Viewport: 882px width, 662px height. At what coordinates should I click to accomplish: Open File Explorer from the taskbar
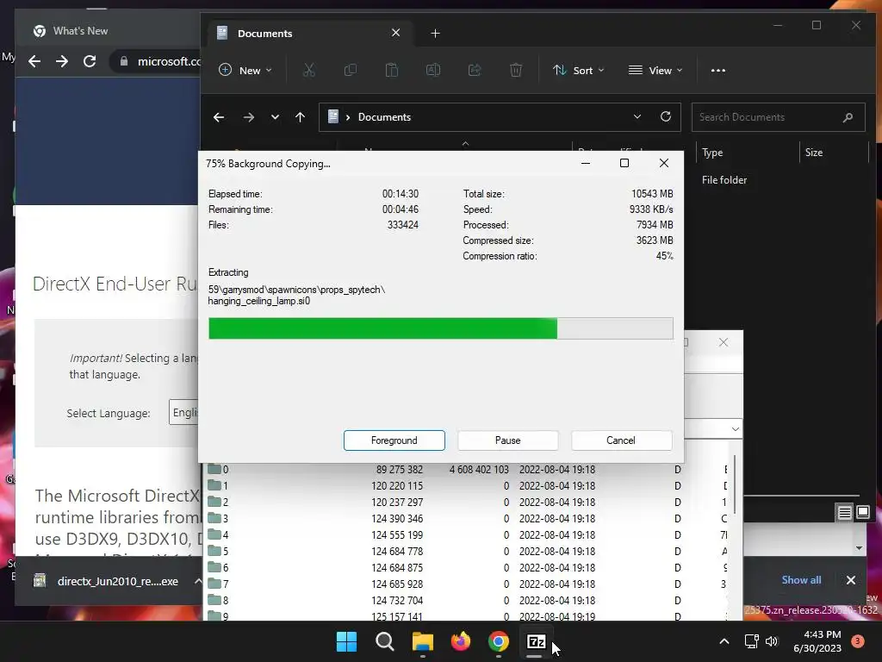tap(422, 641)
